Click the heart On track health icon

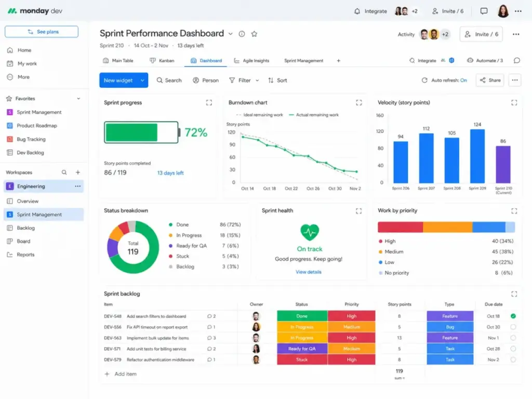pyautogui.click(x=310, y=232)
